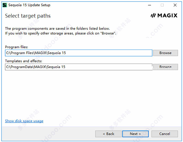
Task: Cancel the Sequoia 15 update setup
Action: (x=165, y=134)
